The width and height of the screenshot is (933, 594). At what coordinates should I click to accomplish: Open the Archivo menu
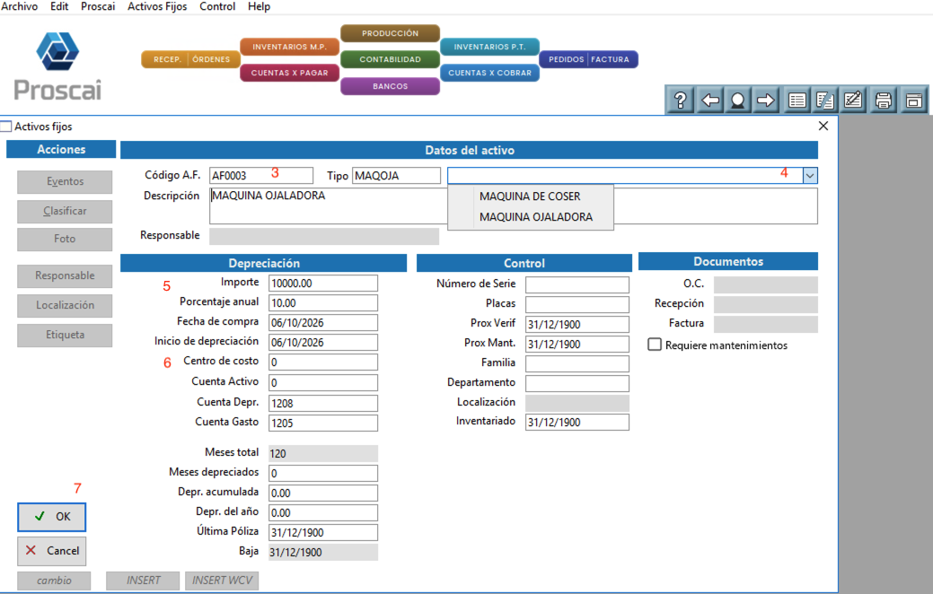tap(20, 6)
